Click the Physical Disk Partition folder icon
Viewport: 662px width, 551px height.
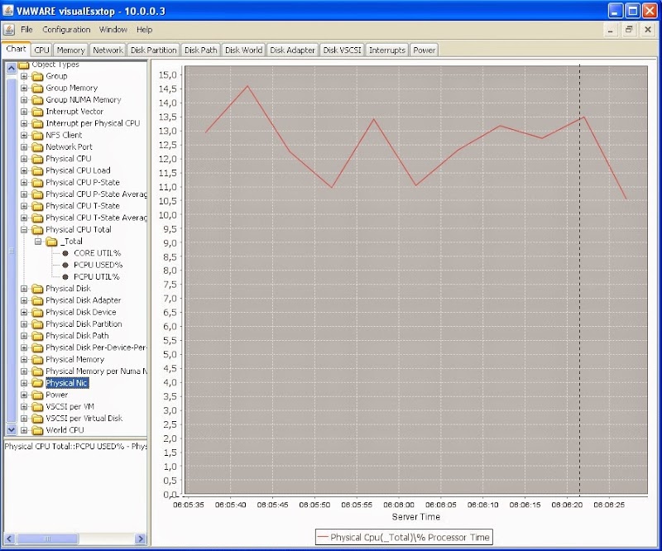(37, 324)
